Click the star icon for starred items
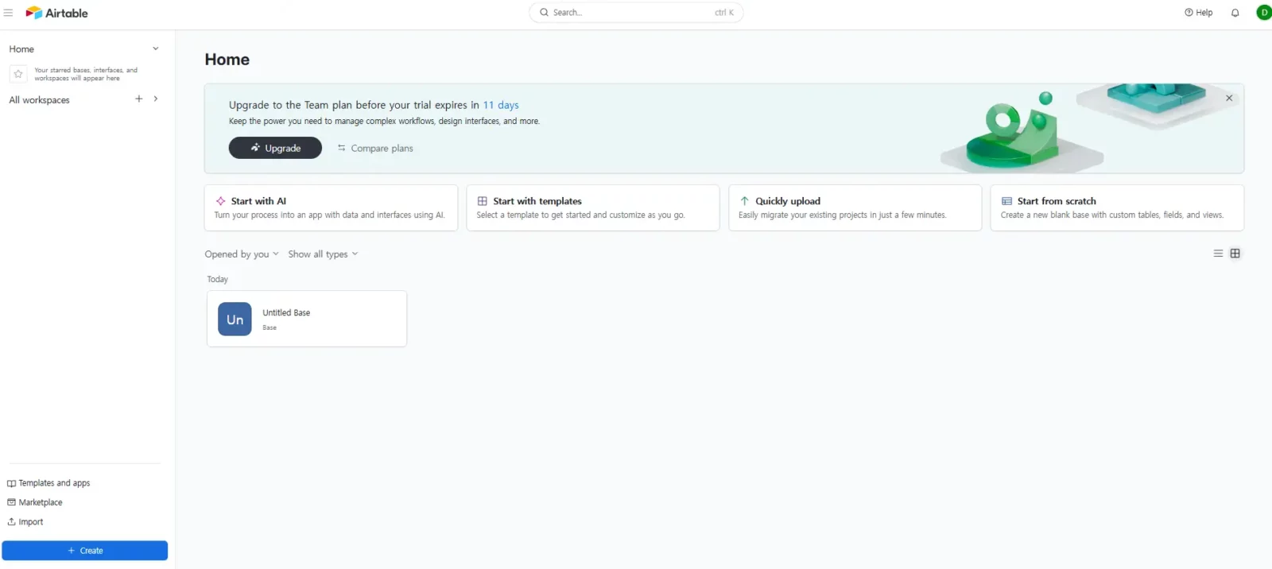 (x=18, y=74)
